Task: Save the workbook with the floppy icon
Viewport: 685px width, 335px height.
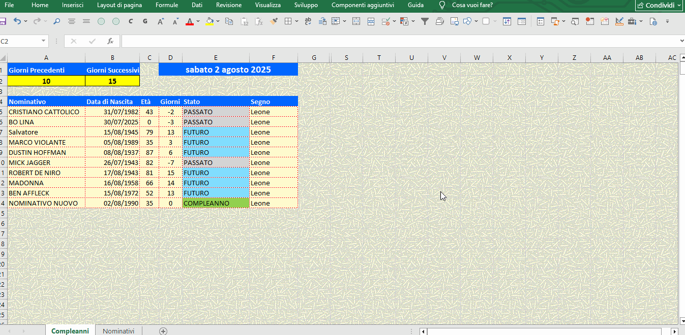Action: click(x=3, y=21)
